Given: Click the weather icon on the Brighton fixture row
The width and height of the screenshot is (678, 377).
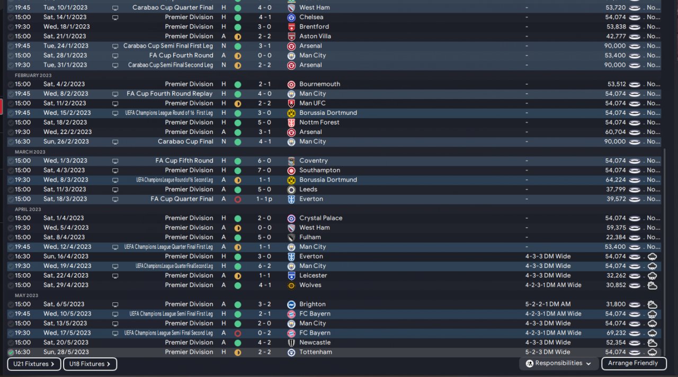Looking at the screenshot, I should [x=652, y=304].
